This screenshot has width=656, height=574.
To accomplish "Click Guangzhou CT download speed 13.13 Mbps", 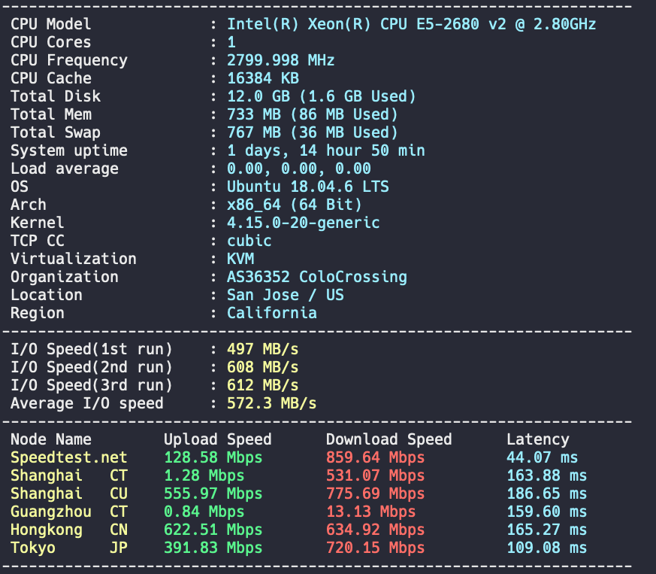I will click(370, 512).
